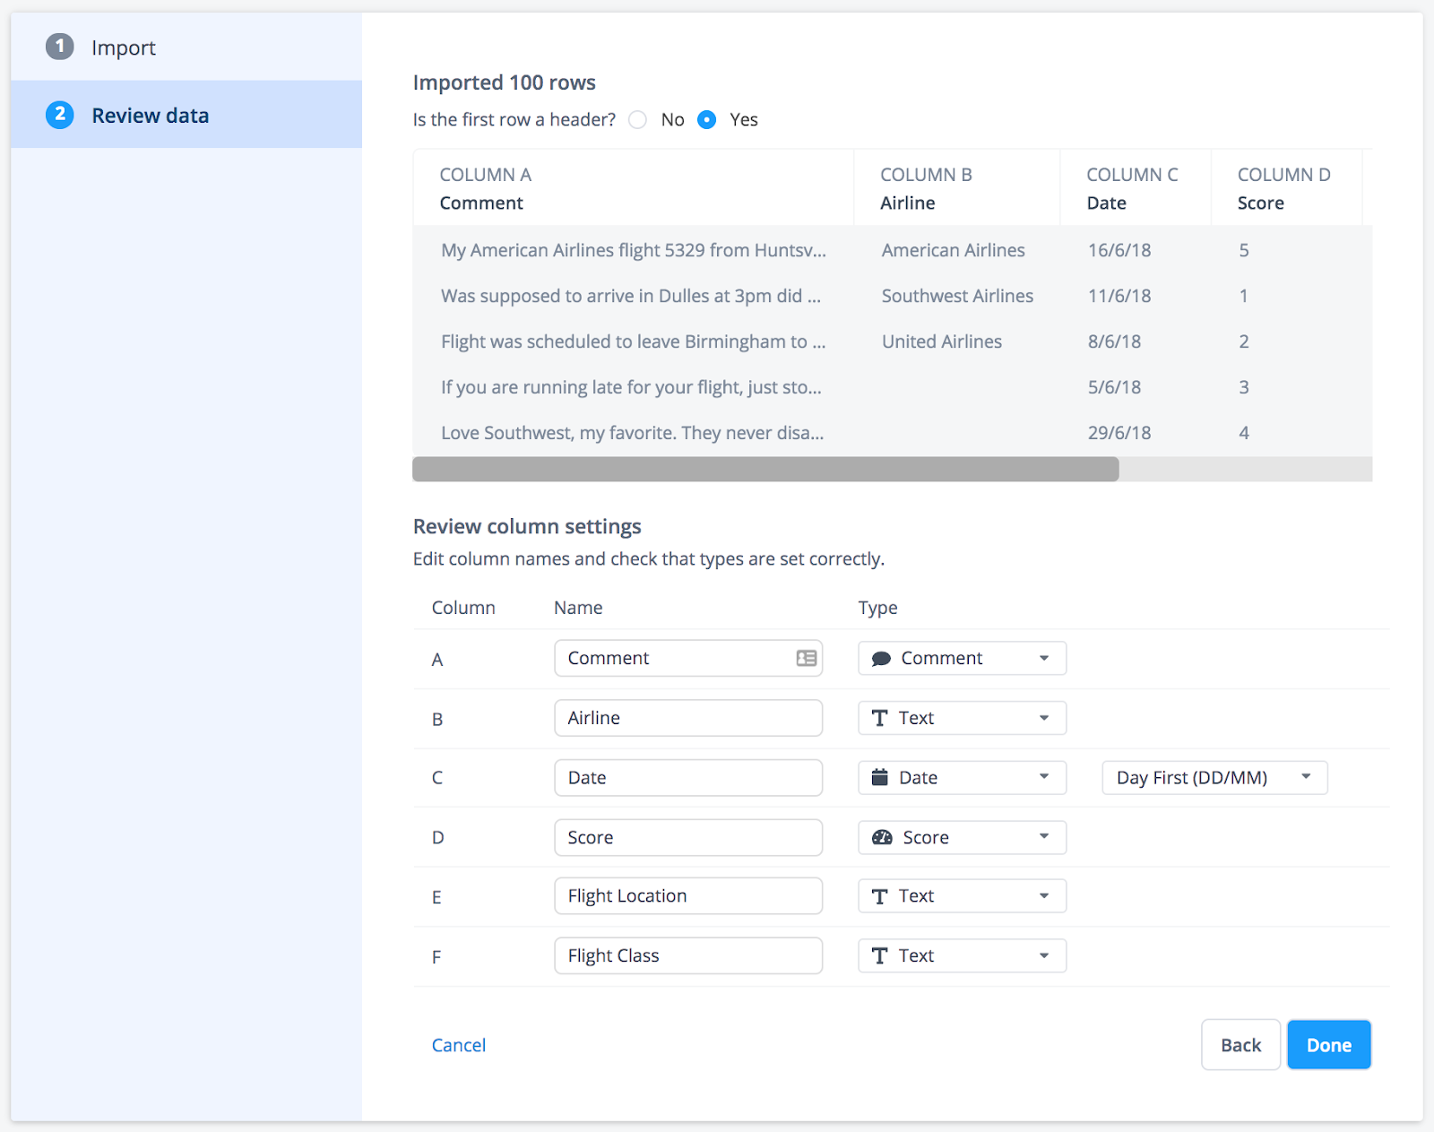Click the Cancel link

tap(458, 1044)
